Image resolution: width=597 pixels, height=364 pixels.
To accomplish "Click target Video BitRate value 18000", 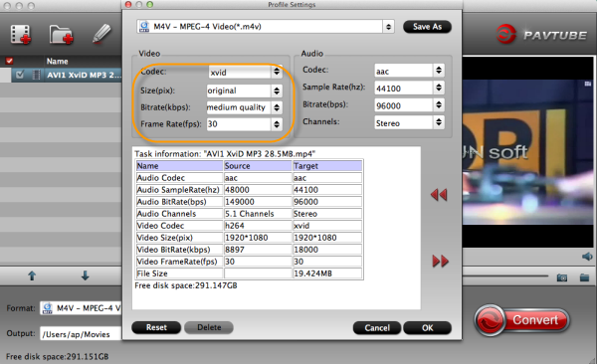I will click(327, 250).
